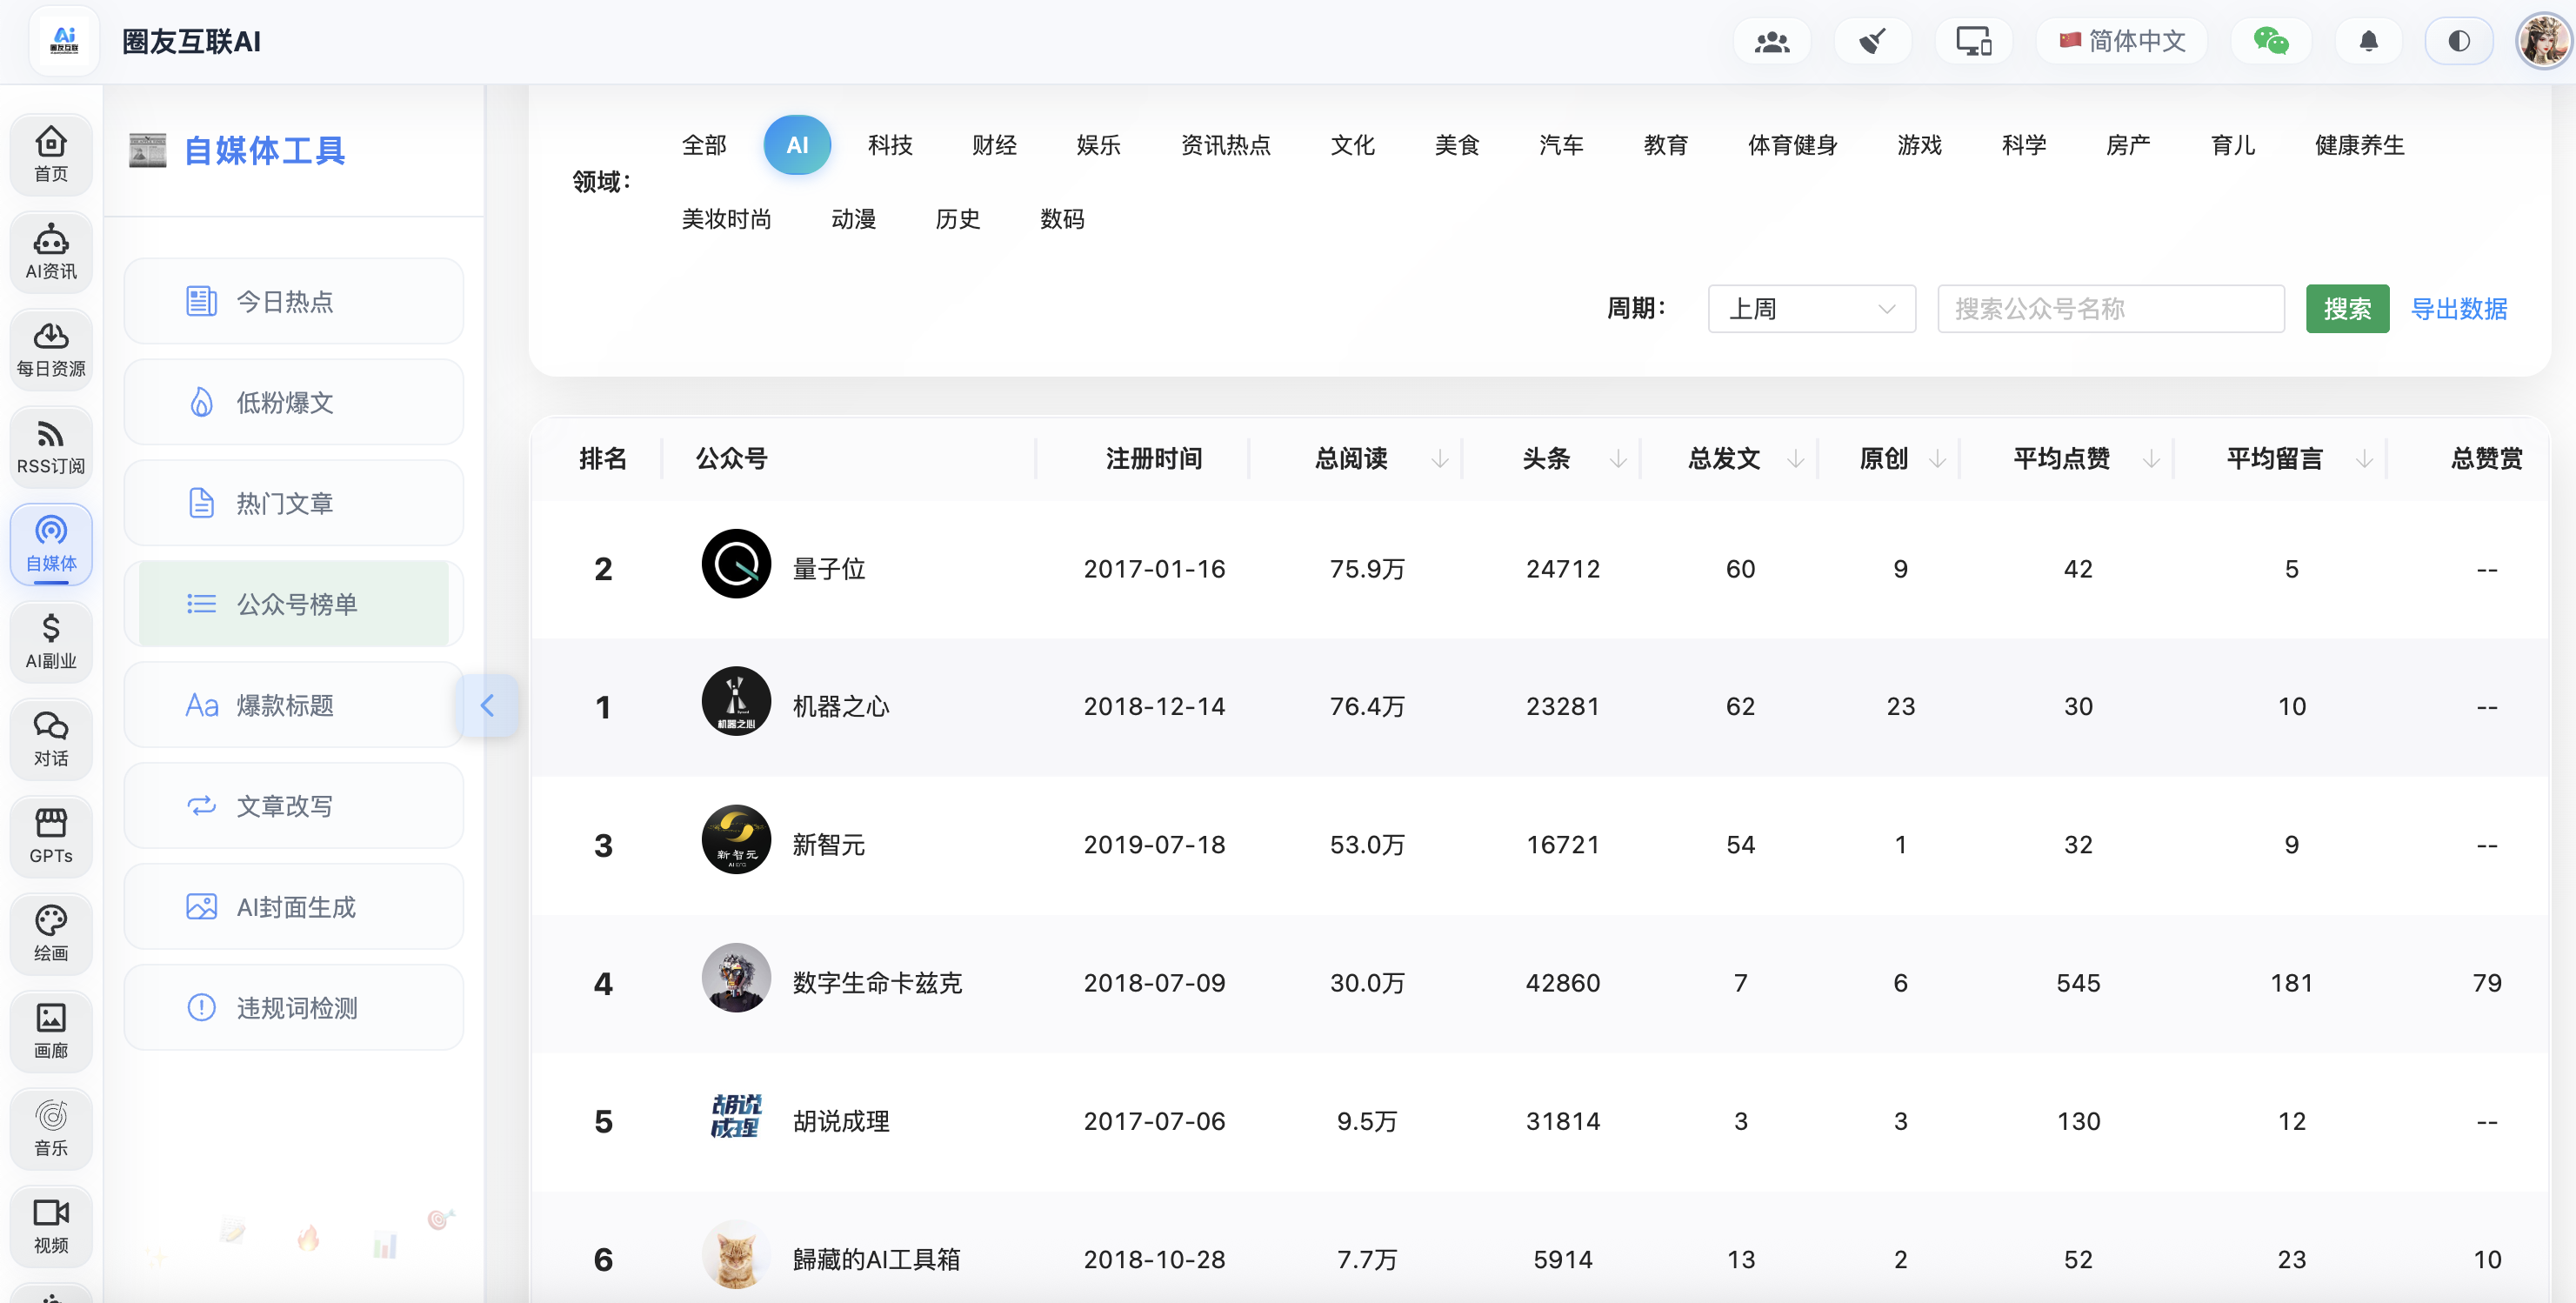The height and width of the screenshot is (1303, 2576).
Task: Open AI封面生成 menu item
Action: [x=294, y=907]
